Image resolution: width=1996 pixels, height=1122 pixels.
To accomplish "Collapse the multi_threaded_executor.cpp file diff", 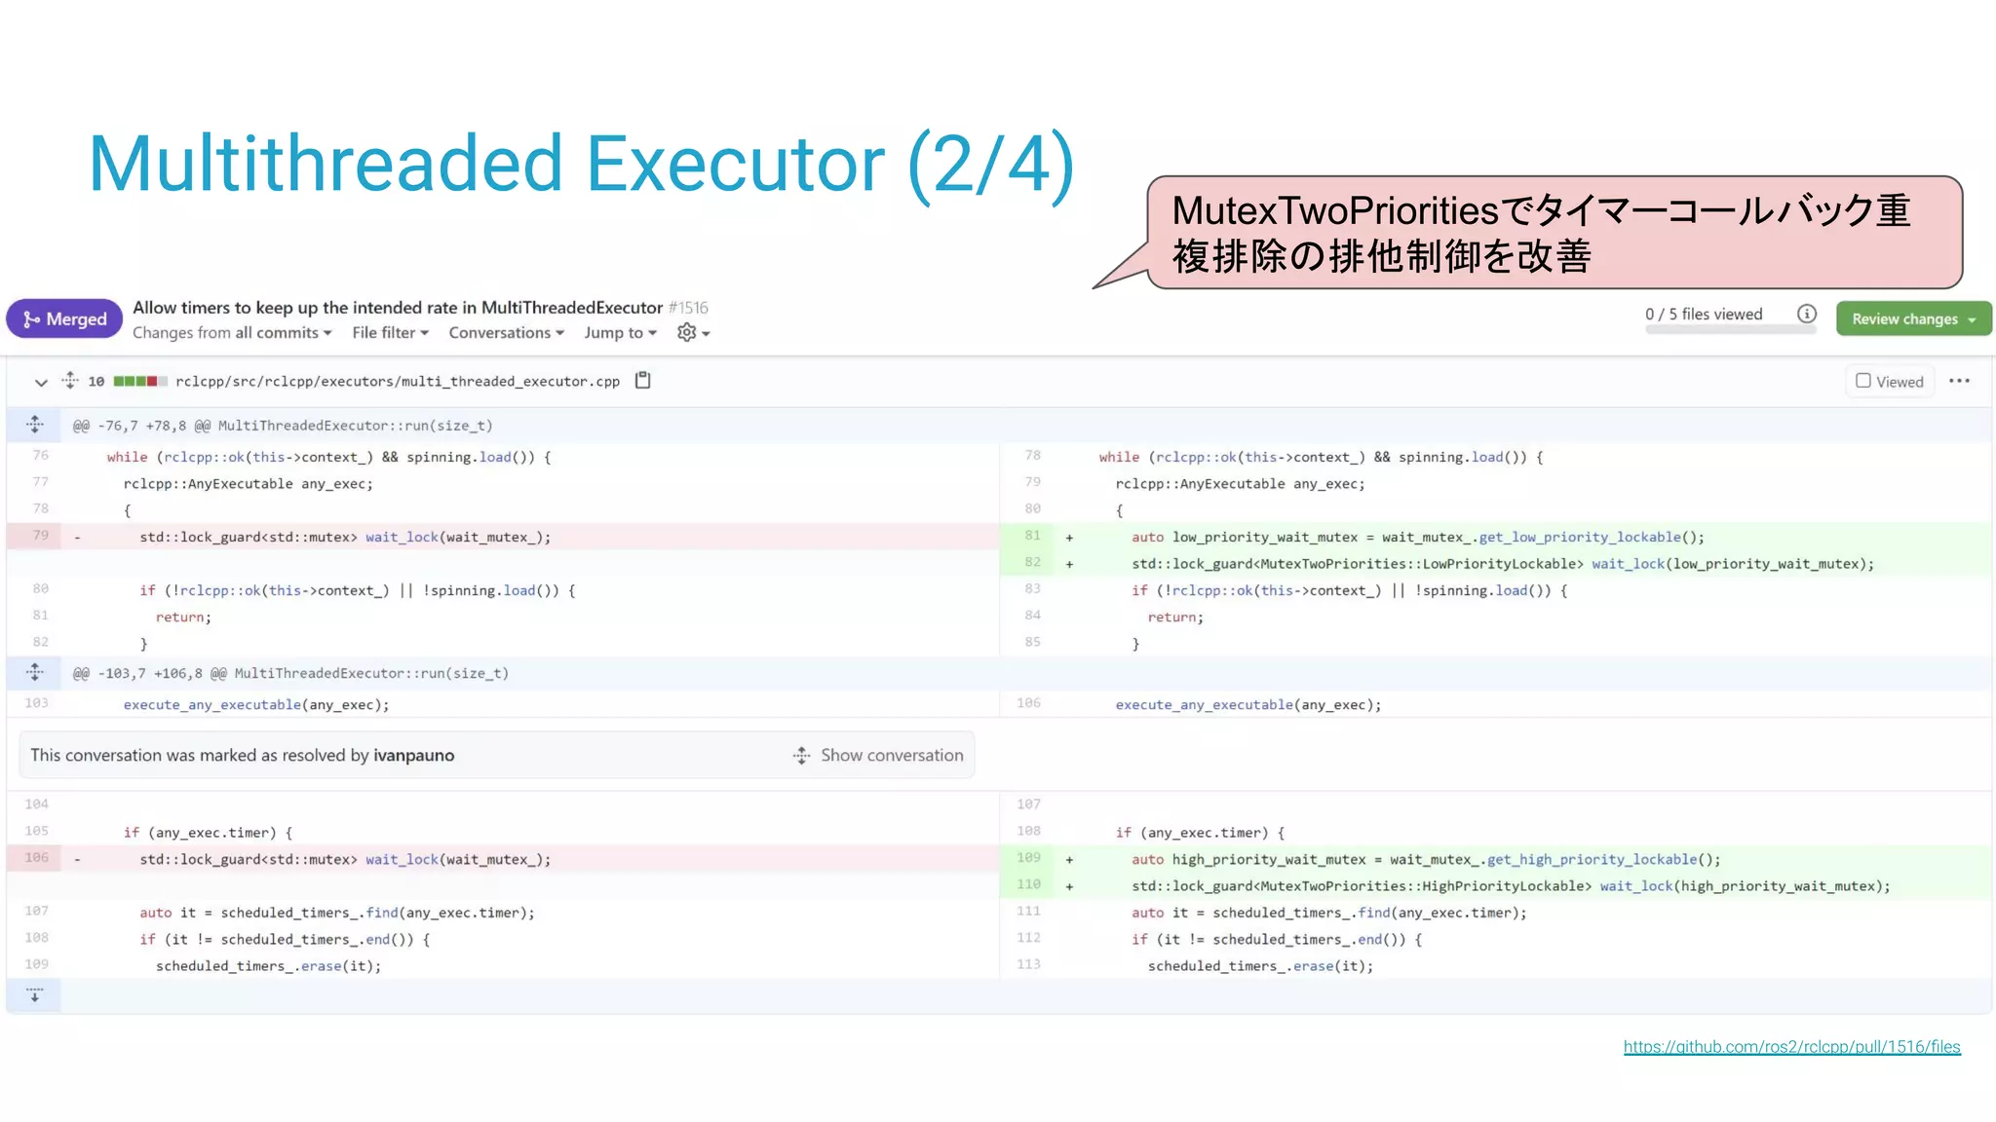I will (41, 382).
